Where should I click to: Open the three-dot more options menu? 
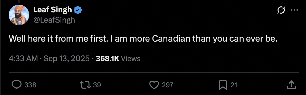tap(294, 10)
